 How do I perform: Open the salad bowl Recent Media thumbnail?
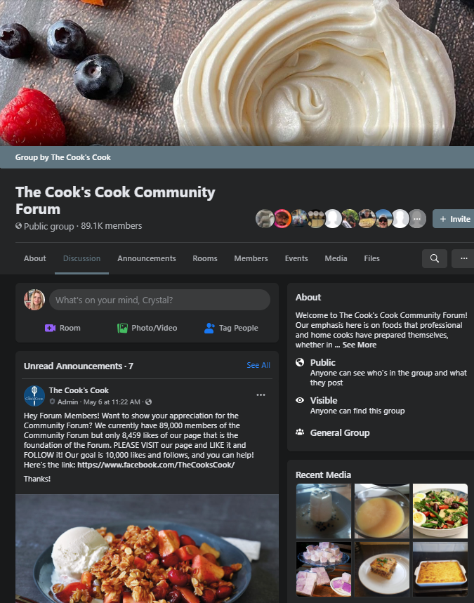coord(440,511)
